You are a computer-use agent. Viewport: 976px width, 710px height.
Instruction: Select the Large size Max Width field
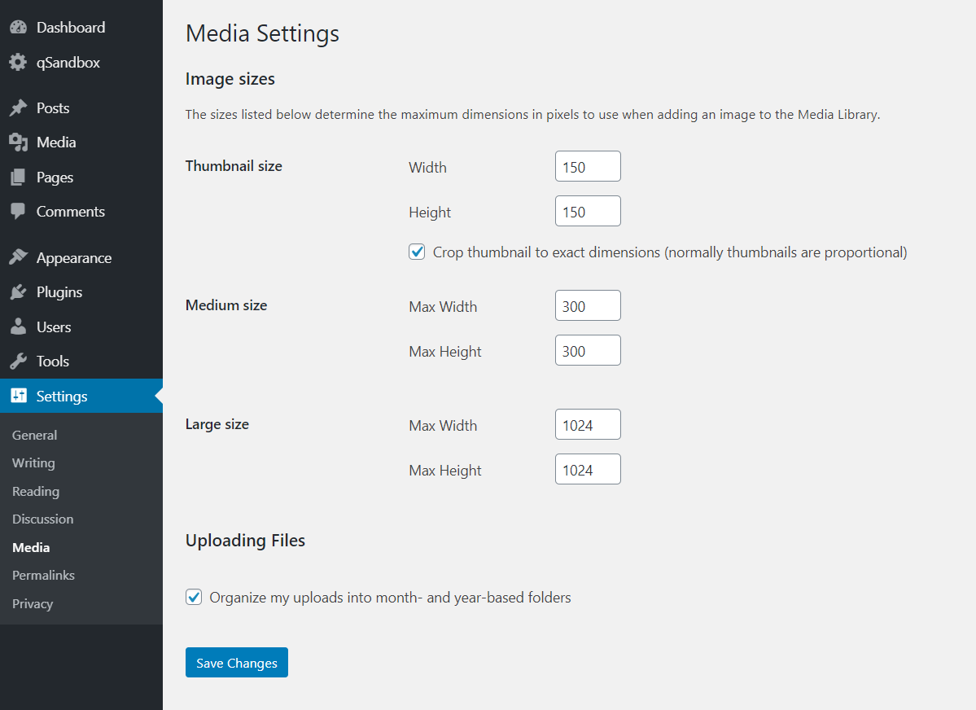point(587,425)
